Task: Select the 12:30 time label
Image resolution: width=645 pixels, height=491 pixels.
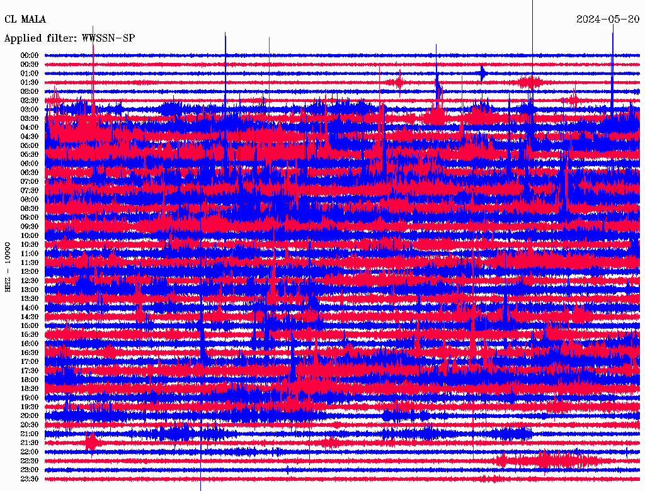Action: (30, 281)
